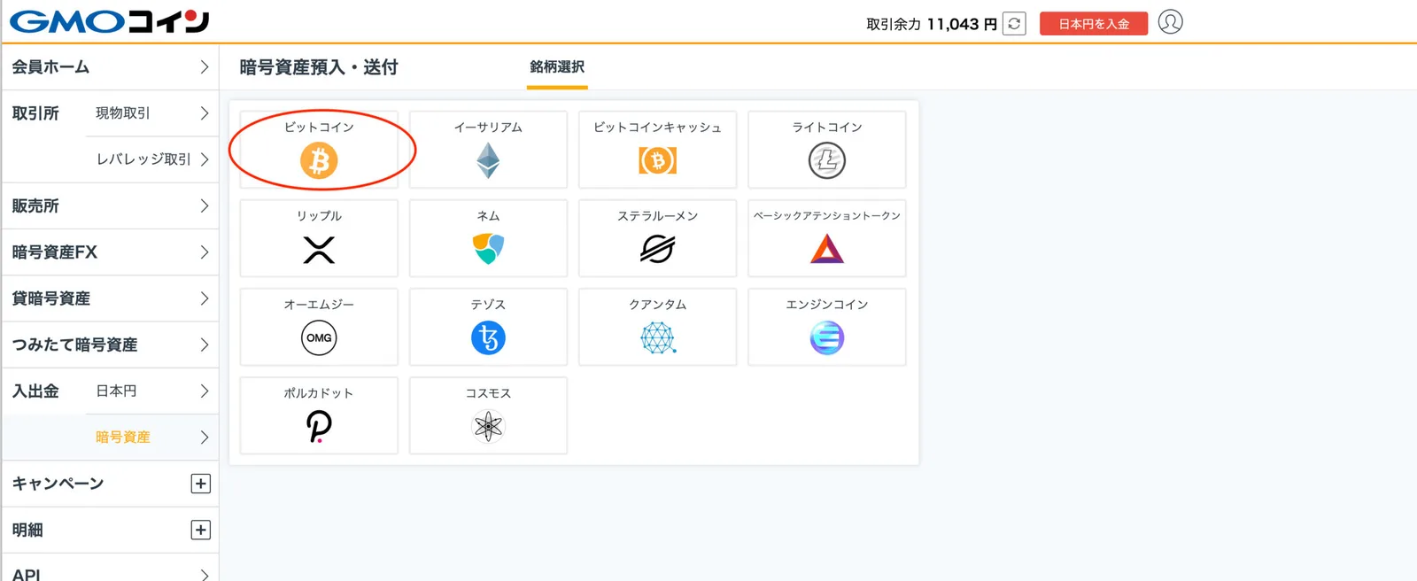Click the ポルカドット label text
Viewport: 1417px width, 581px height.
point(319,393)
